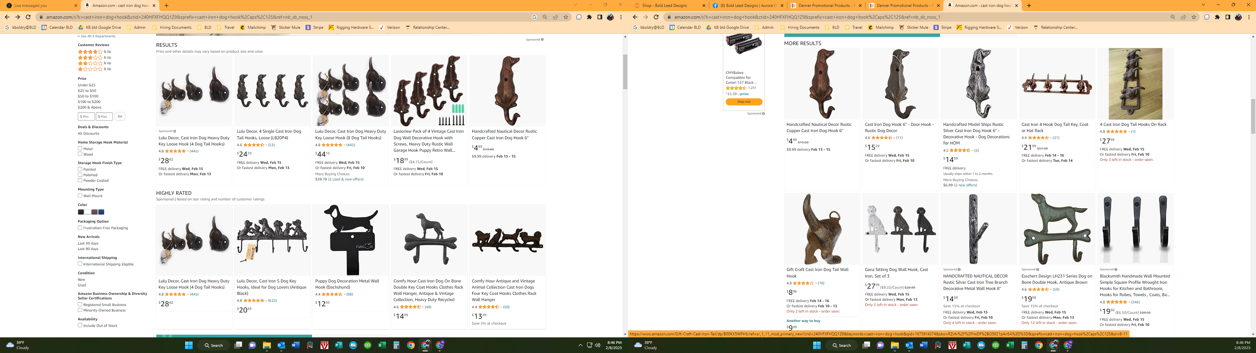This screenshot has height=353, width=1256.
Task: Launch QuickBooks icon on left taskbar
Action: click(x=368, y=345)
